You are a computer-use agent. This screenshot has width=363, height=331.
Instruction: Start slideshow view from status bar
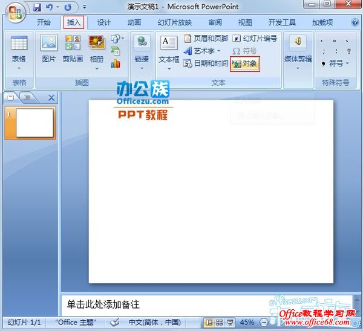(x=231, y=323)
